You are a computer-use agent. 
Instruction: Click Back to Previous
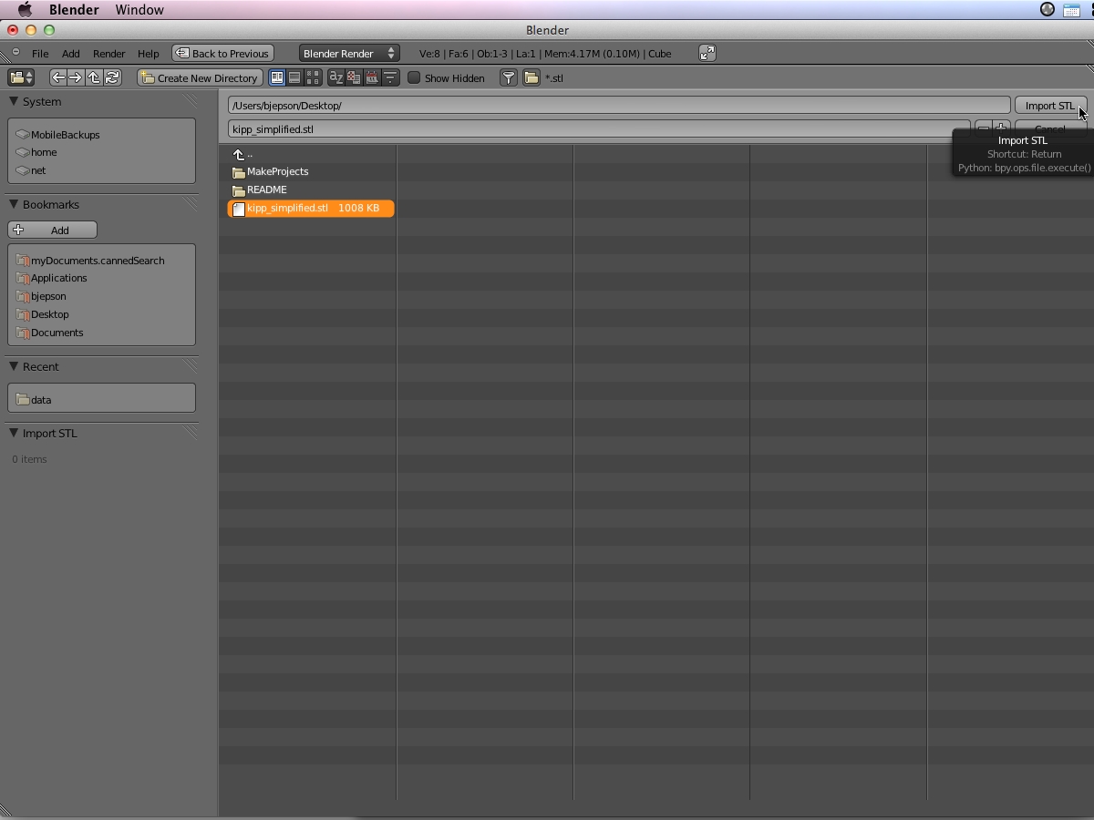click(x=222, y=53)
